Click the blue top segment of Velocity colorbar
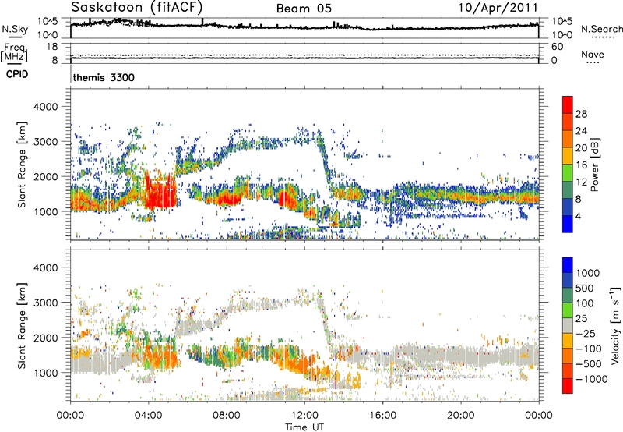The height and width of the screenshot is (432, 623). [568, 265]
